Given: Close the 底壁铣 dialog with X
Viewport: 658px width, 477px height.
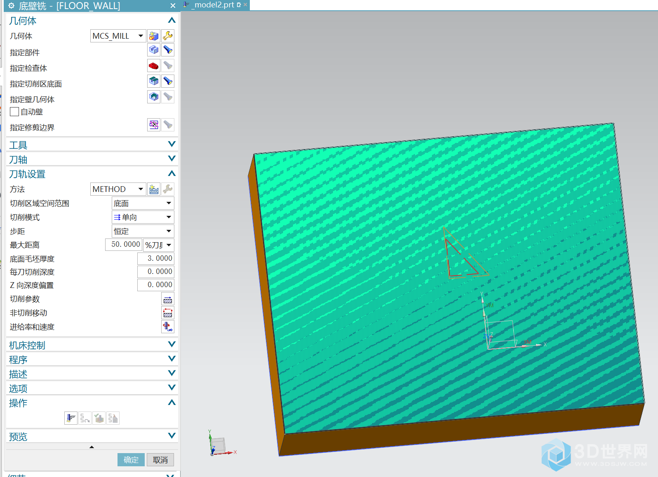Looking at the screenshot, I should [x=173, y=6].
